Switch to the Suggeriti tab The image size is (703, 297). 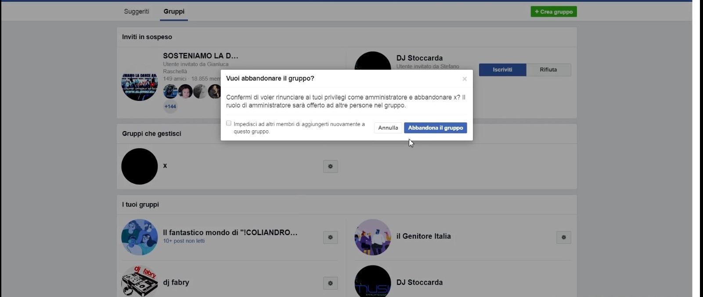(x=136, y=11)
